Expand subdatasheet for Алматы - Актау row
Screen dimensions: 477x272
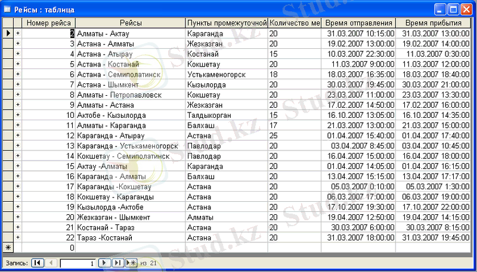point(18,33)
